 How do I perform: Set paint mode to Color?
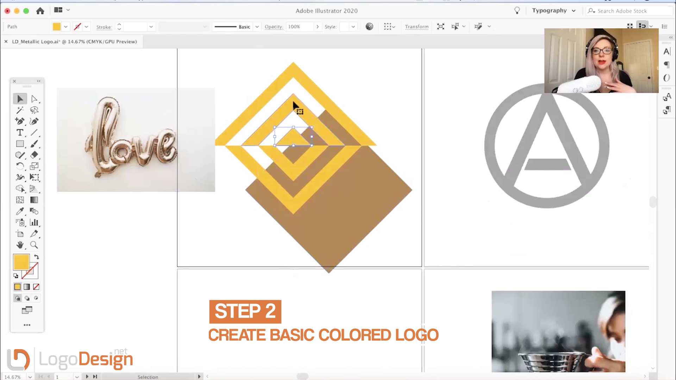point(17,287)
